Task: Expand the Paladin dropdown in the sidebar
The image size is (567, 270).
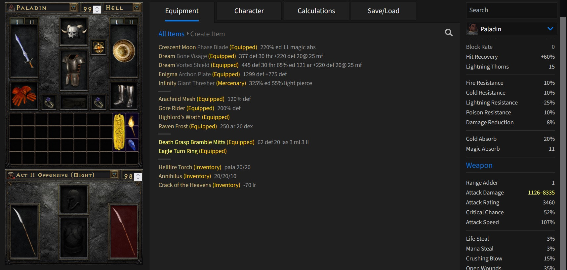Action: [x=550, y=29]
